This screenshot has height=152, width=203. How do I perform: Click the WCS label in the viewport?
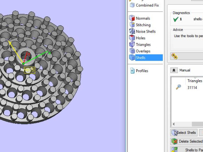click(x=30, y=70)
